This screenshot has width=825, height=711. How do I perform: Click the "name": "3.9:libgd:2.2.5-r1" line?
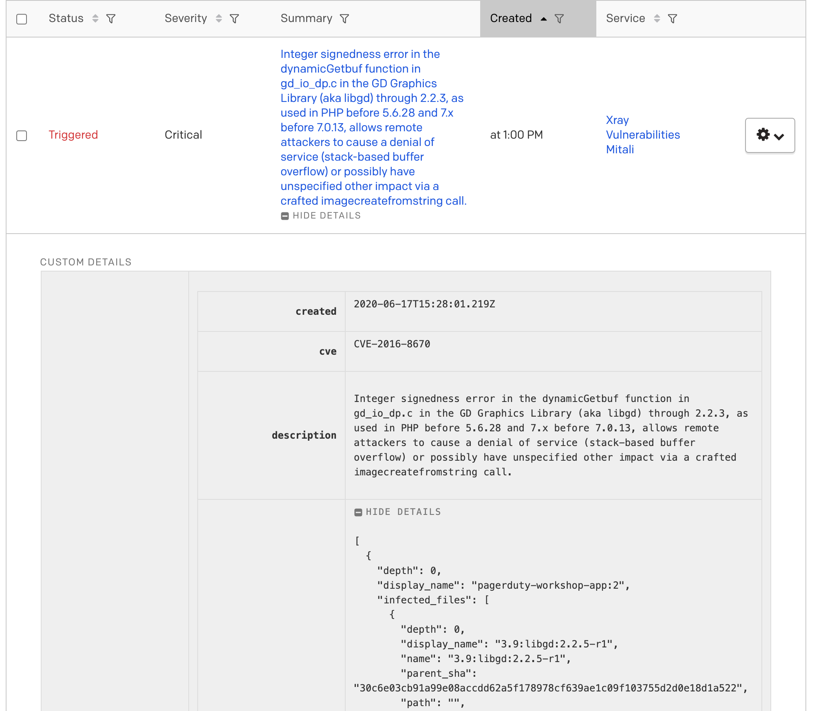[486, 659]
